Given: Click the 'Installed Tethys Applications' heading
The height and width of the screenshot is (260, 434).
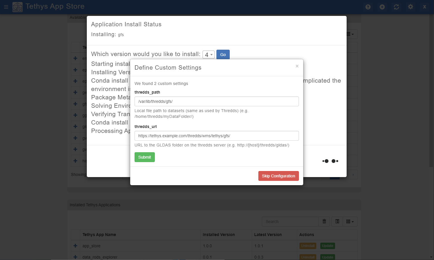Looking at the screenshot, I should coord(95,205).
